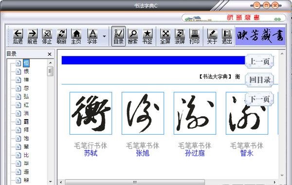Open the 关于 about dialog
The width and height of the screenshot is (292, 185).
212,37
